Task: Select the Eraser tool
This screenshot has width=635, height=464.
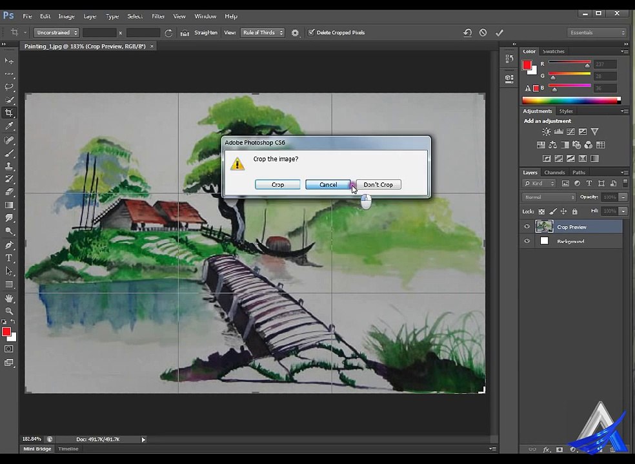Action: tap(9, 192)
